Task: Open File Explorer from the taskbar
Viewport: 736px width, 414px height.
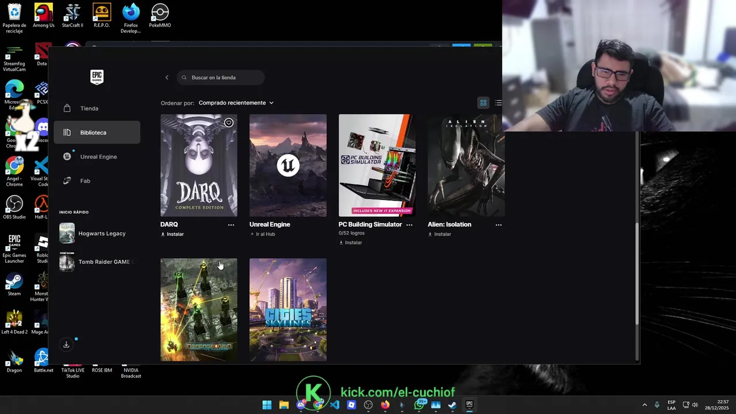Action: tap(283, 405)
